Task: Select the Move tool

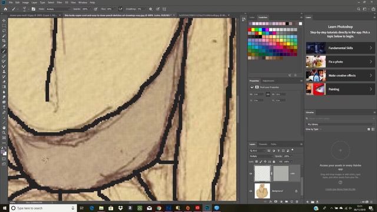Action: [x=4, y=21]
